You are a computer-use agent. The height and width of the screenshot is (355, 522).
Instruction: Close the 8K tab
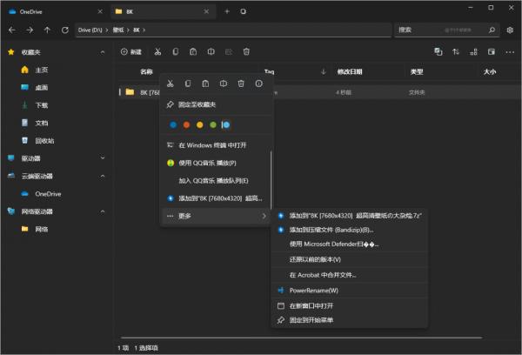tap(206, 11)
